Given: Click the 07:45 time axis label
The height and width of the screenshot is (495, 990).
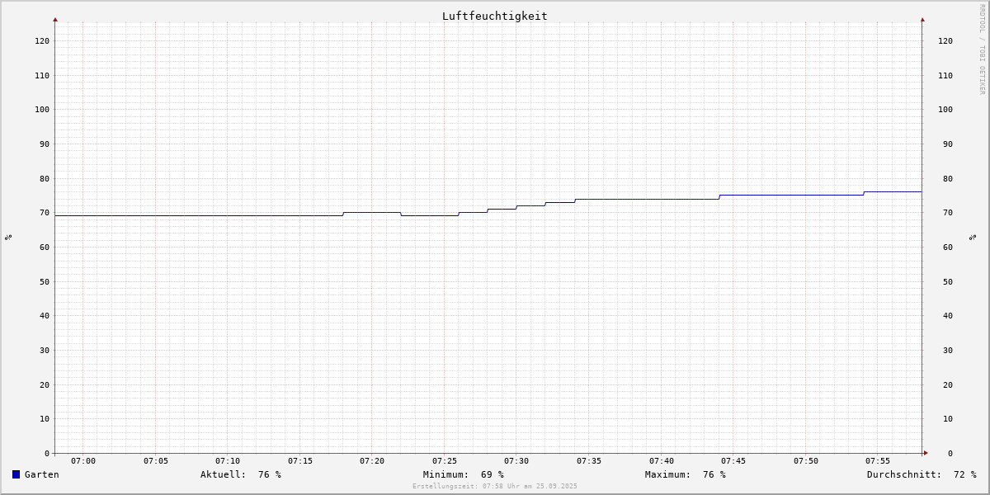Looking at the screenshot, I should pos(733,461).
